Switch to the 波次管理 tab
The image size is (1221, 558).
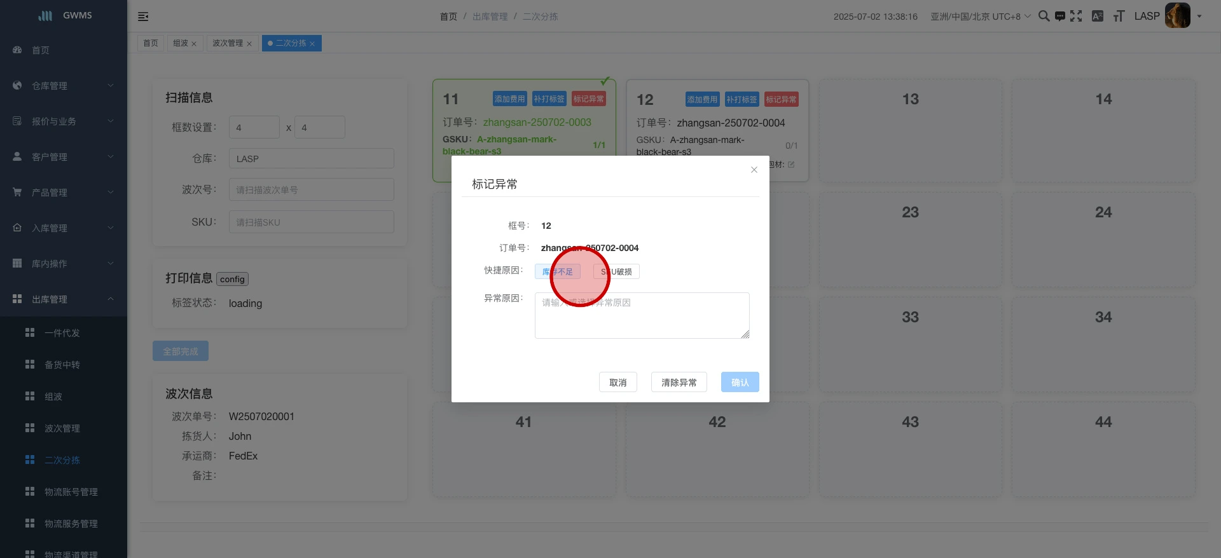(228, 43)
